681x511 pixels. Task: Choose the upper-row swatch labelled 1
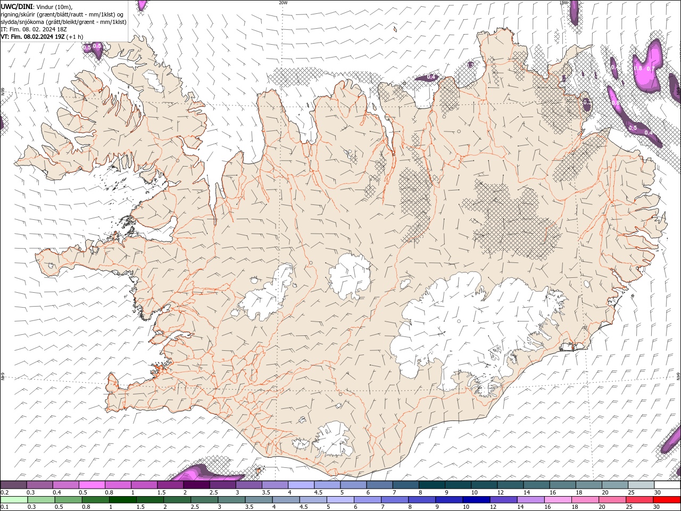pos(144,485)
